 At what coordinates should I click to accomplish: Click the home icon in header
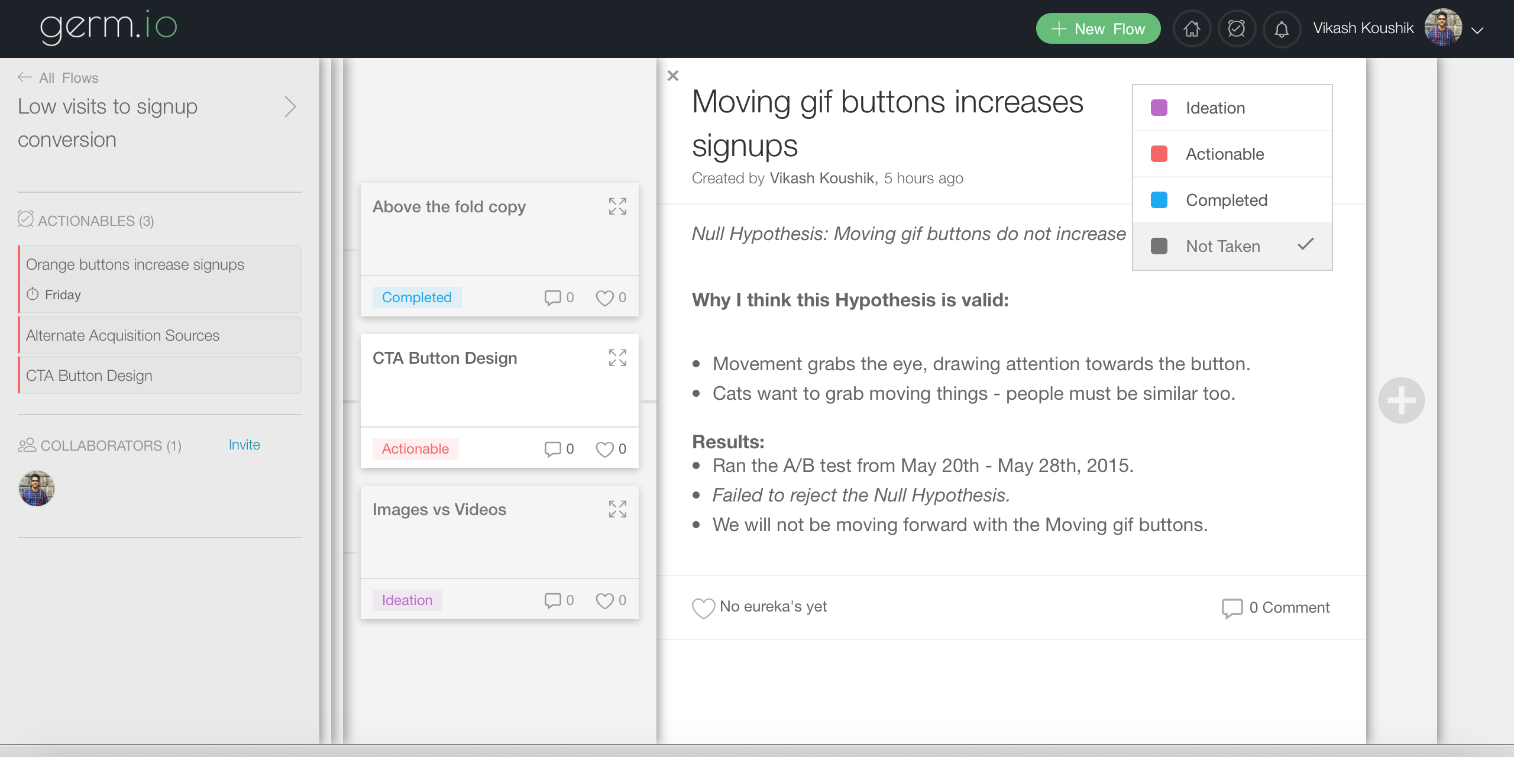tap(1192, 29)
